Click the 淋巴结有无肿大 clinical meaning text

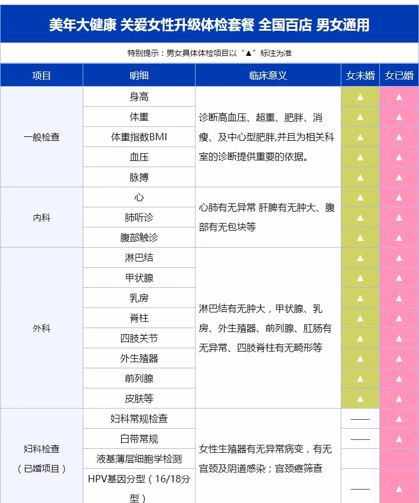(x=265, y=328)
